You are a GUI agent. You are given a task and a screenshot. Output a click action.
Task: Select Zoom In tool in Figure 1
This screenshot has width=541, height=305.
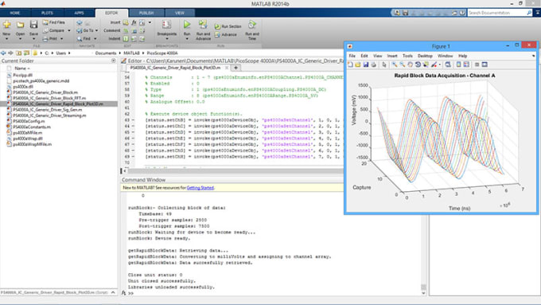(395, 65)
